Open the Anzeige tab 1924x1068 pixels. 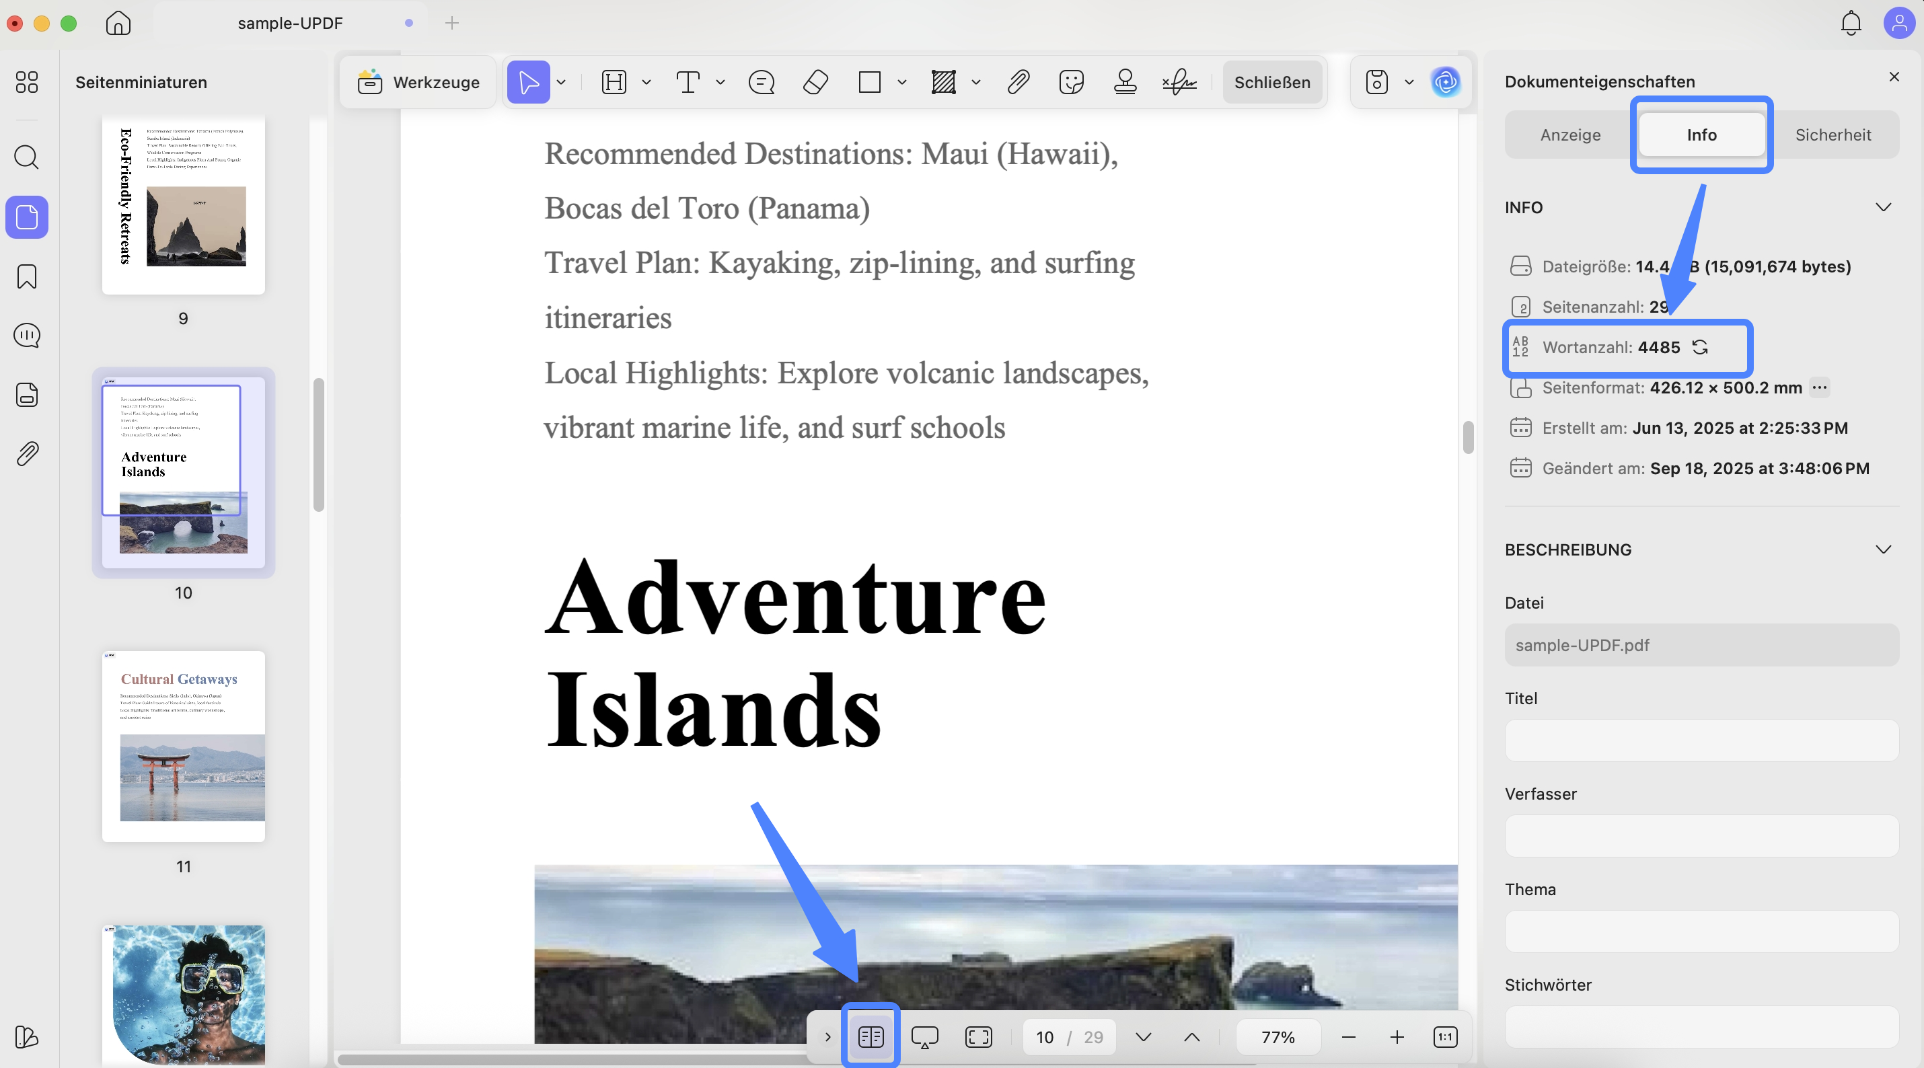click(x=1570, y=135)
